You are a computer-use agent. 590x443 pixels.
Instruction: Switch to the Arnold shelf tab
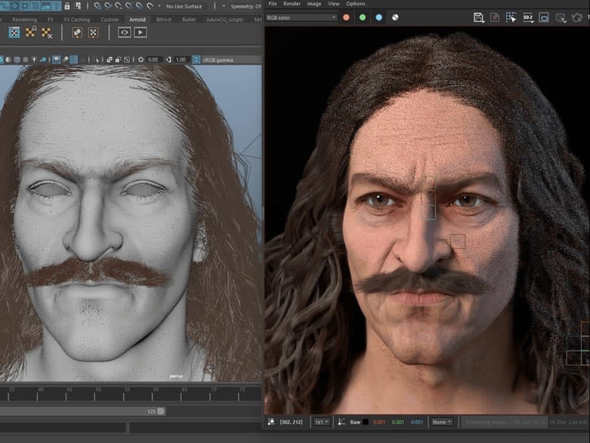point(137,19)
